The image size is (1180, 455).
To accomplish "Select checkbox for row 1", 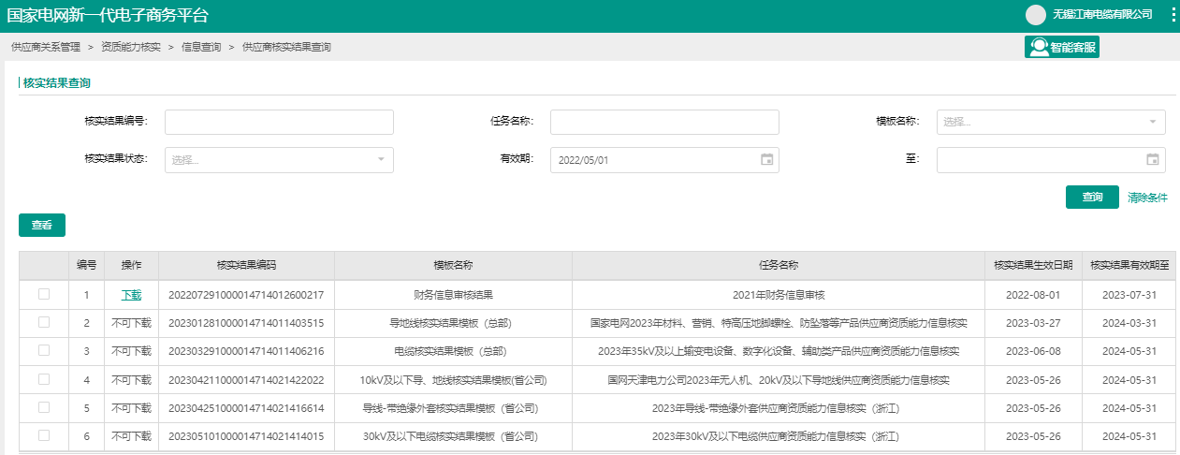I will pyautogui.click(x=44, y=295).
